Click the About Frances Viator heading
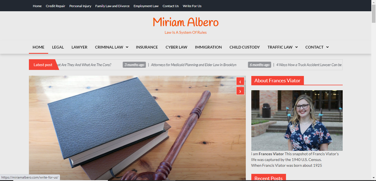This screenshot has width=376, height=181. coord(277,81)
